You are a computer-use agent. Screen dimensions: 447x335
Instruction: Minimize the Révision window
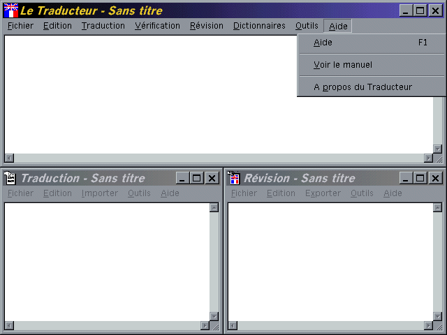pyautogui.click(x=406, y=179)
